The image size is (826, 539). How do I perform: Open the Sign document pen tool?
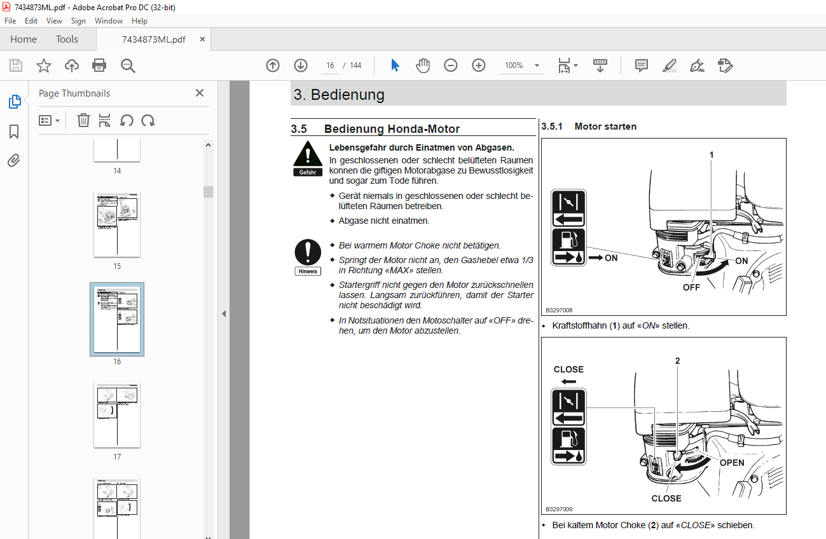tap(698, 65)
